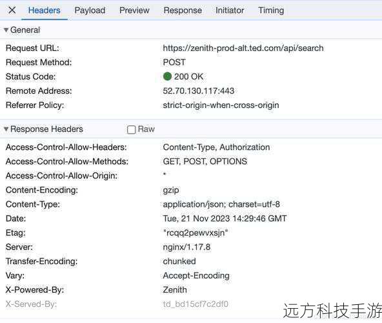Click the General section heading
The image size is (382, 323).
pos(25,30)
